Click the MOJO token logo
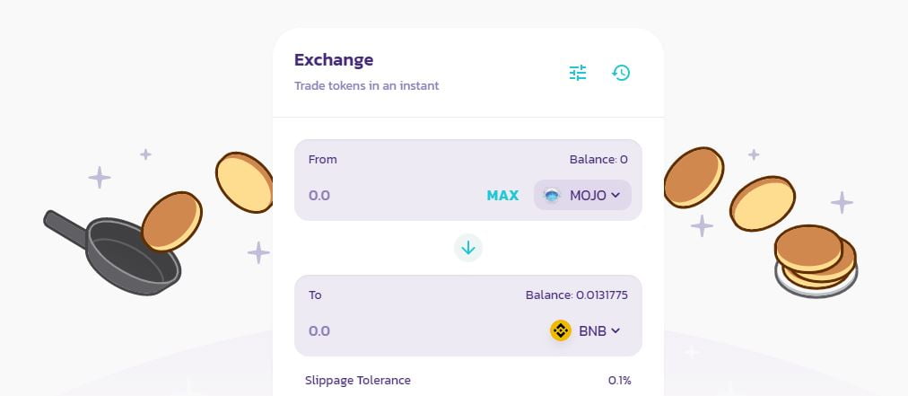This screenshot has width=908, height=396. coord(553,195)
